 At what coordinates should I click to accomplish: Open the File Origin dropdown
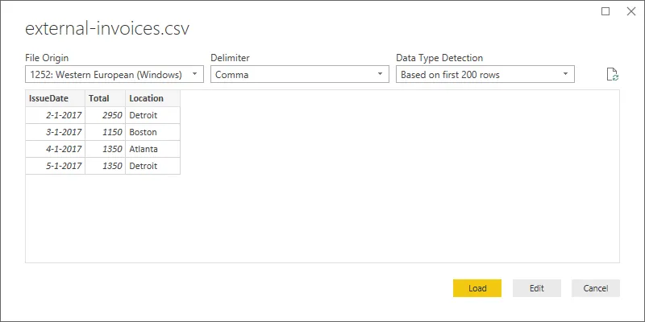[x=114, y=75]
